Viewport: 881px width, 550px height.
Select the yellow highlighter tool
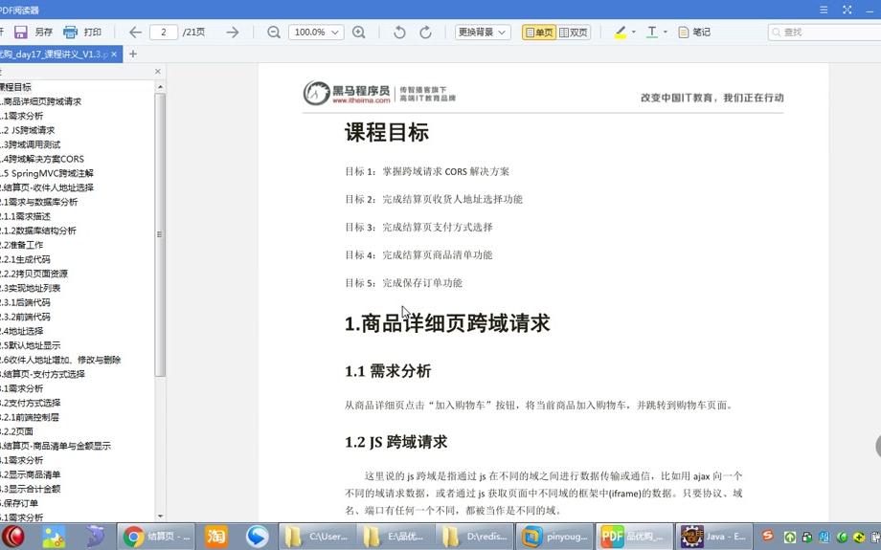(x=621, y=32)
